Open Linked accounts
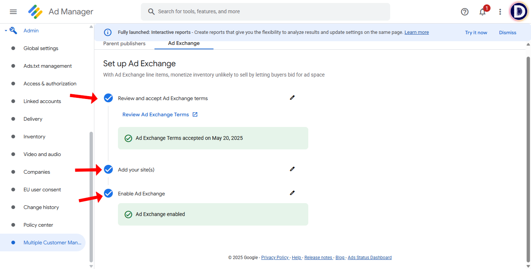 [x=42, y=101]
